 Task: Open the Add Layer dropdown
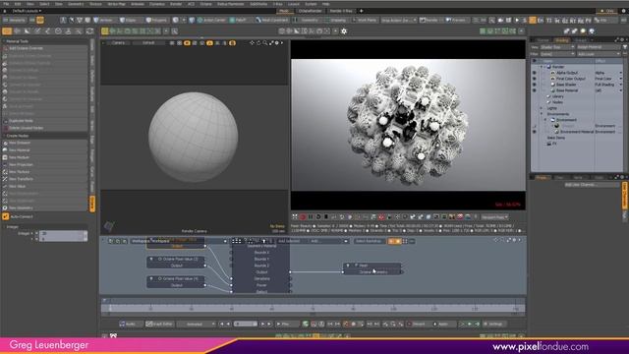click(599, 54)
